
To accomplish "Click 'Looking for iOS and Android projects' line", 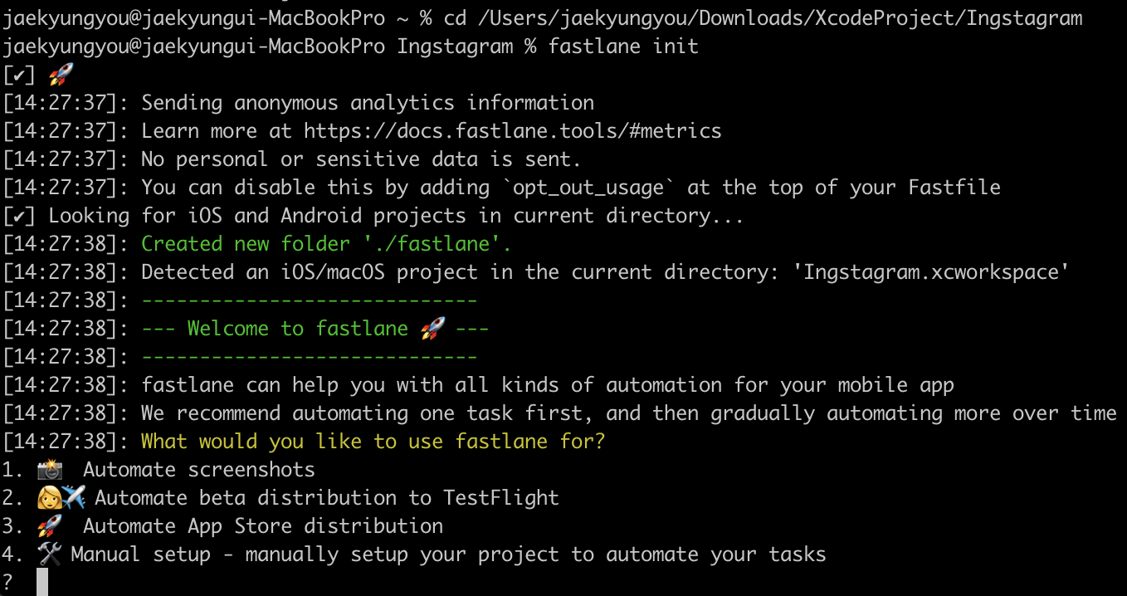I will (396, 216).
